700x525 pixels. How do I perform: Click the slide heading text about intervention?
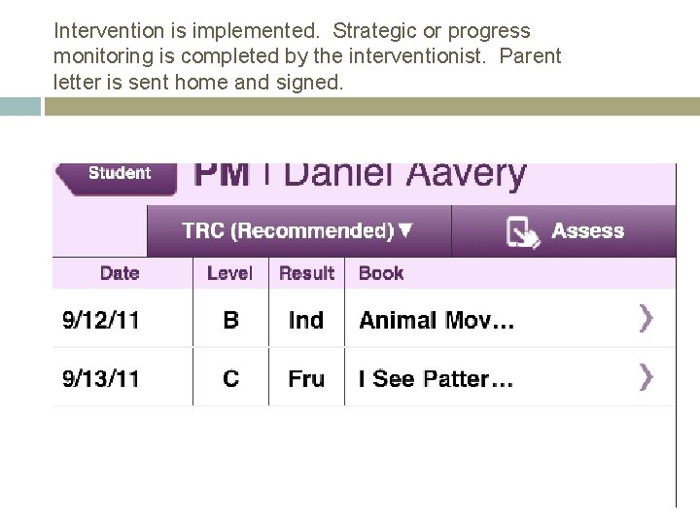pos(307,56)
